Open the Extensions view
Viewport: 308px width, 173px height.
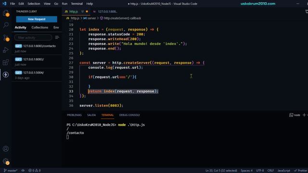tap(6, 62)
